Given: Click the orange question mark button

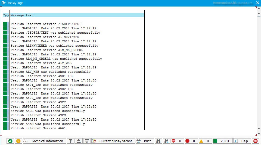Looking at the screenshot, I should click(x=18, y=141).
